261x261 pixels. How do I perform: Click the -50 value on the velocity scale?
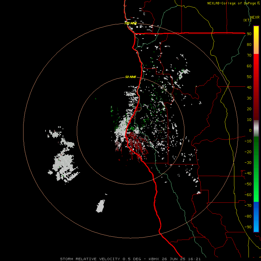(x=248, y=184)
